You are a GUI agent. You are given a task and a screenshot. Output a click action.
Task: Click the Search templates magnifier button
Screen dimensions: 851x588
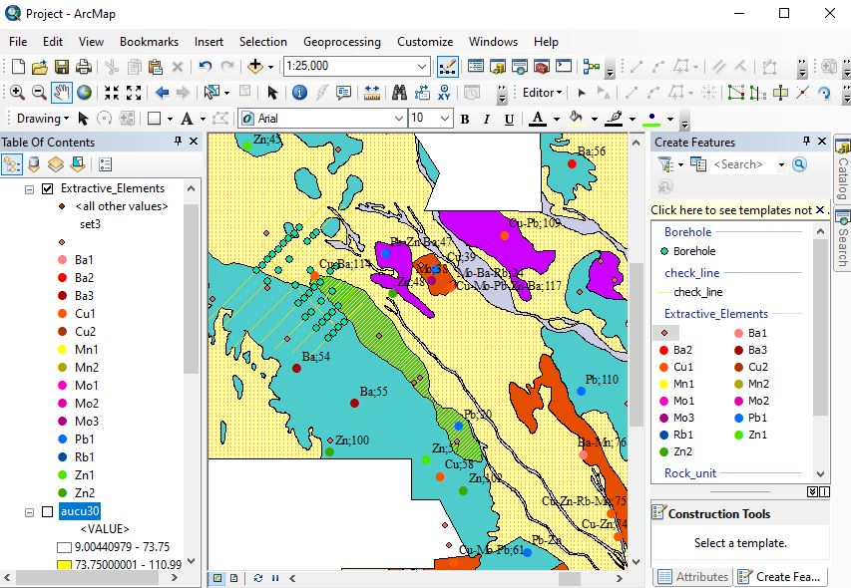pyautogui.click(x=799, y=164)
